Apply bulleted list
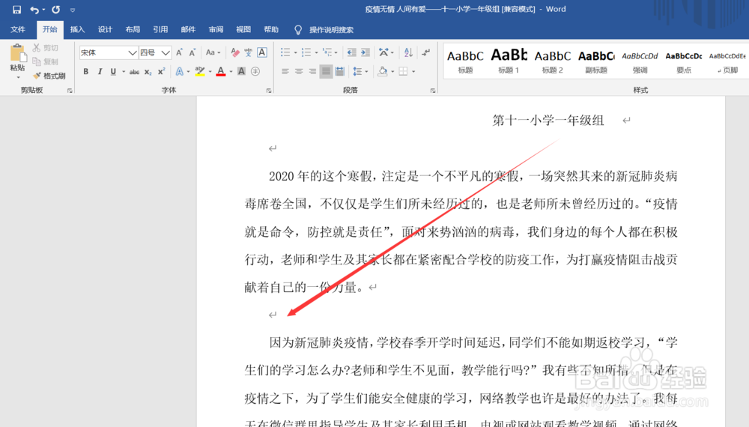The image size is (749, 427). [285, 52]
